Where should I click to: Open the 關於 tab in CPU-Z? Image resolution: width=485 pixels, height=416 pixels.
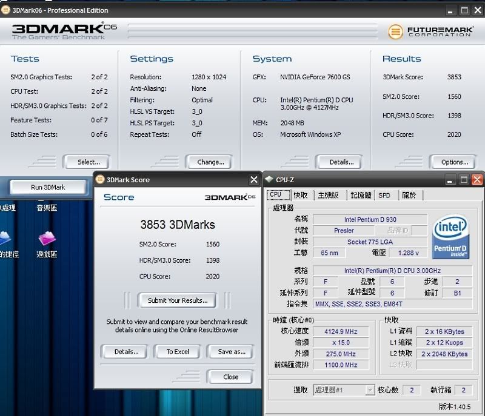click(409, 195)
